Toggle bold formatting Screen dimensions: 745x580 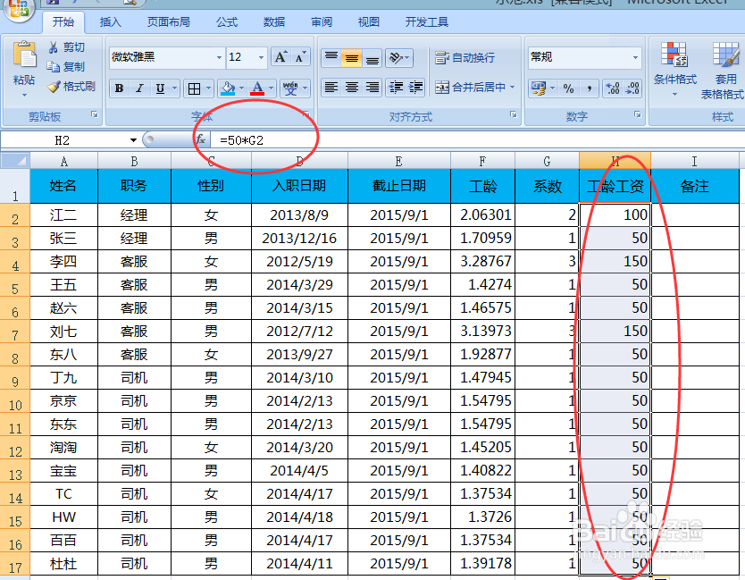(x=118, y=88)
